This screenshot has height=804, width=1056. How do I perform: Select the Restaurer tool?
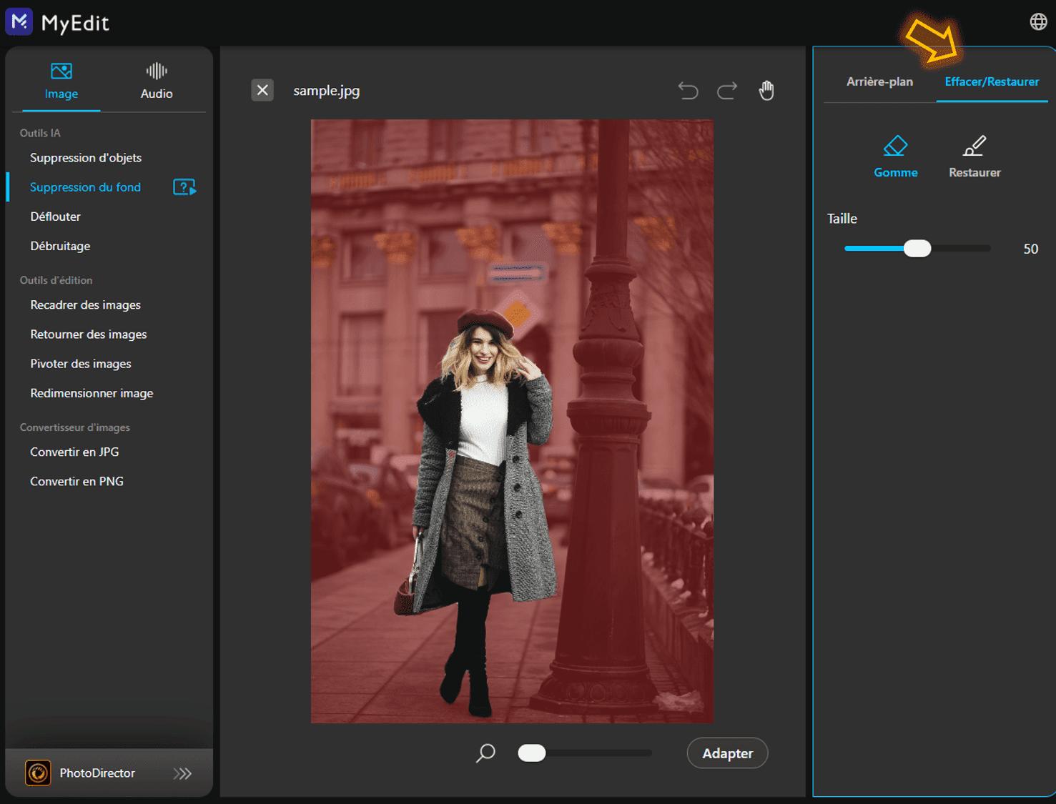974,156
